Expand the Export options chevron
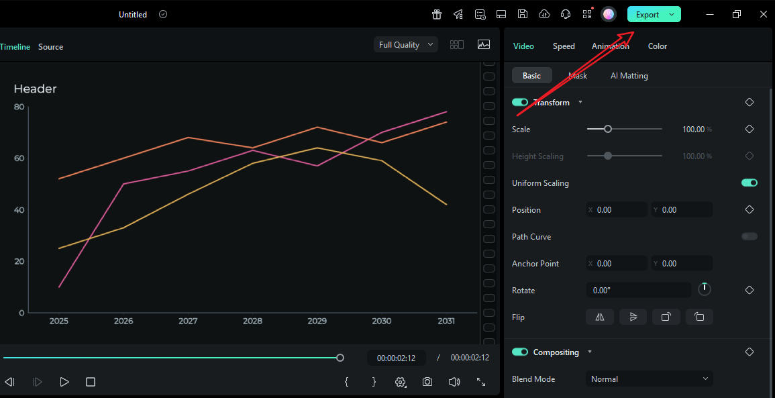Viewport: 775px width, 398px height. click(x=673, y=13)
